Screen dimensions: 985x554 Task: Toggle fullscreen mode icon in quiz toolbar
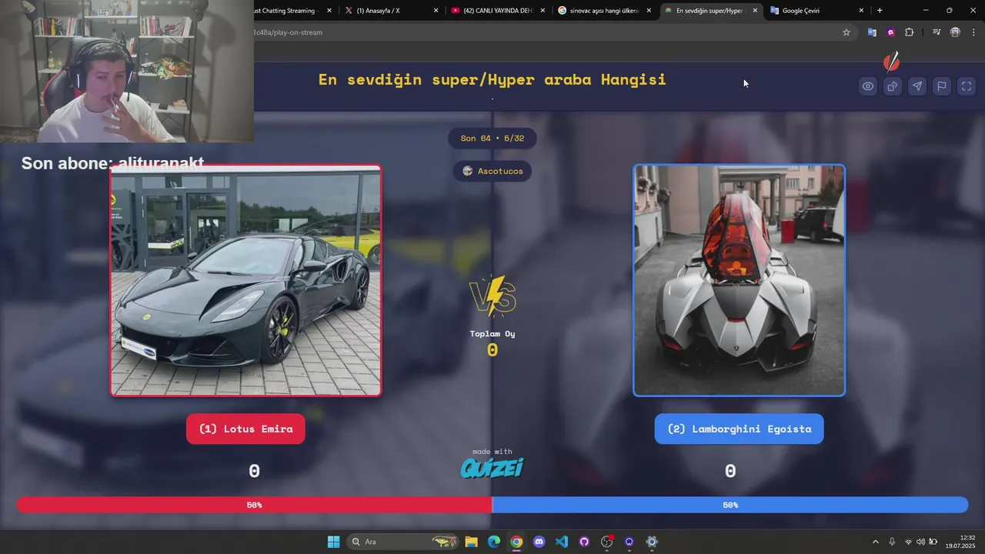coord(967,86)
